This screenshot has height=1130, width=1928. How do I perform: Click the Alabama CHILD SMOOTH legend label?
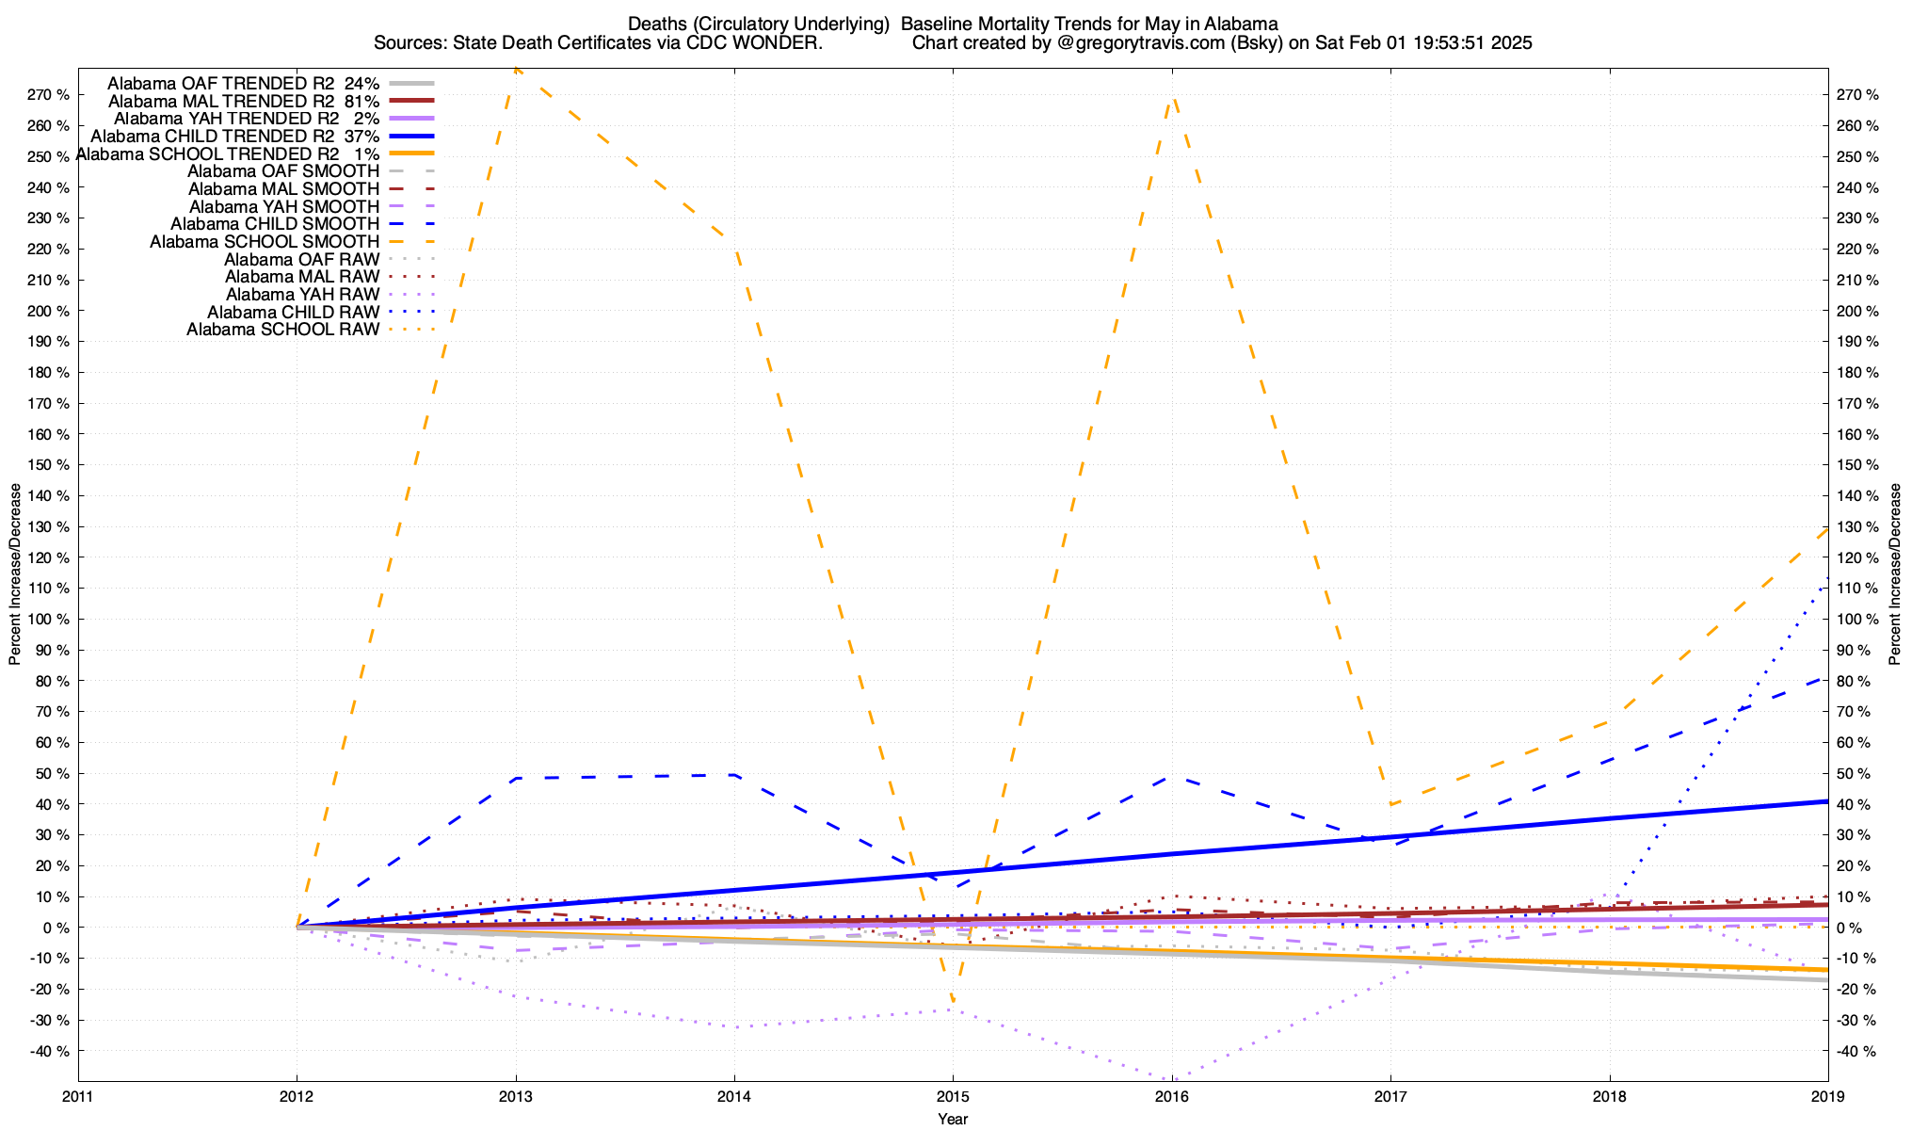click(274, 224)
